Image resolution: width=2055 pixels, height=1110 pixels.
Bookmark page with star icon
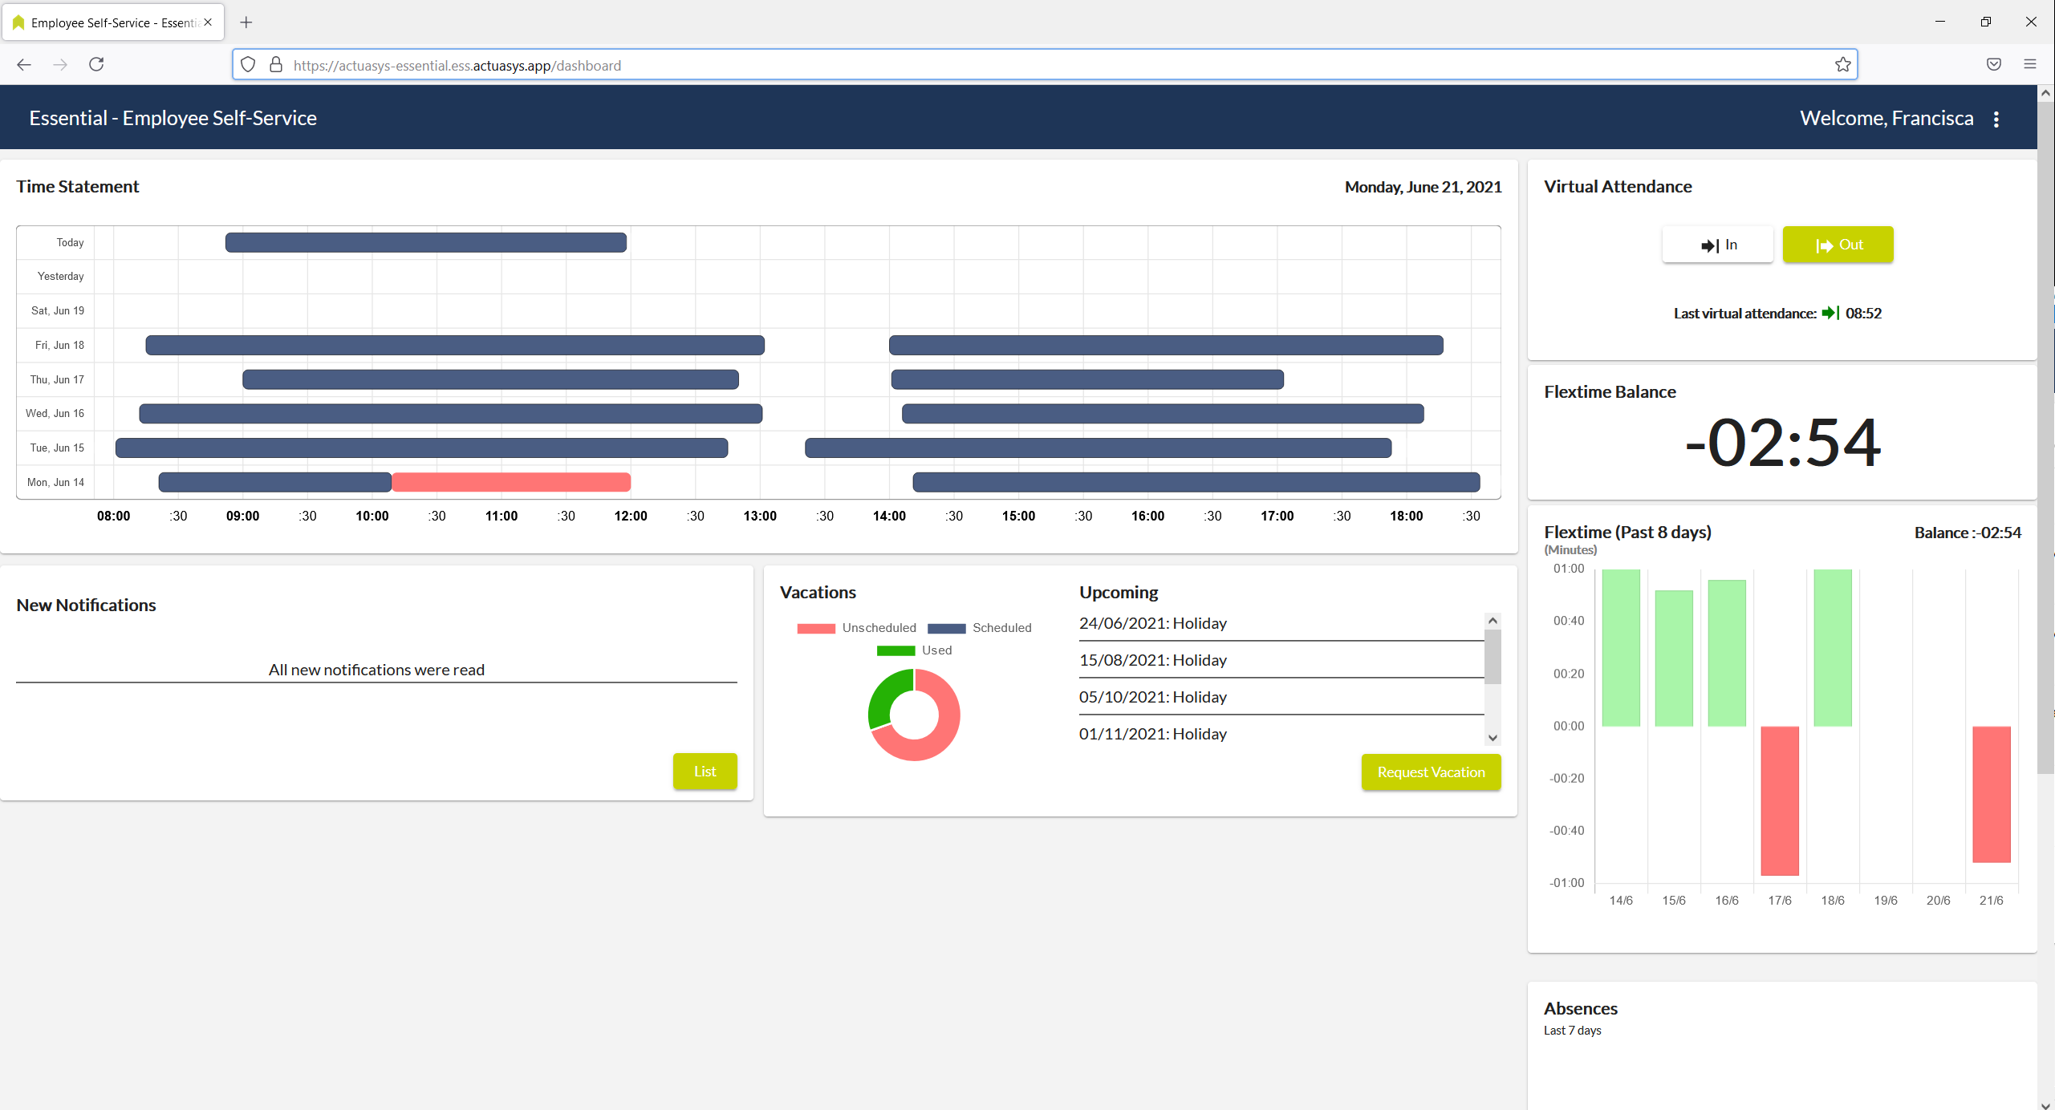point(1842,65)
